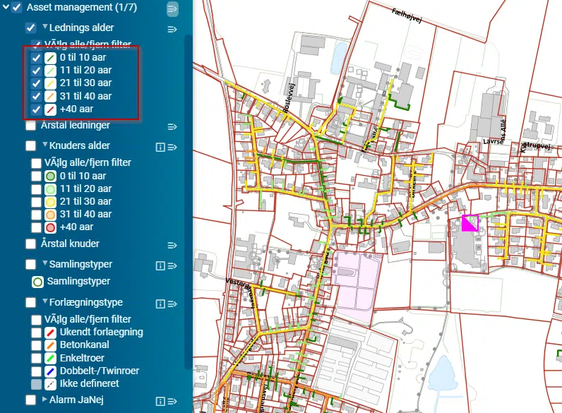Collapse the Knuders alder group triangle
Image resolution: width=562 pixels, height=413 pixels.
point(45,145)
